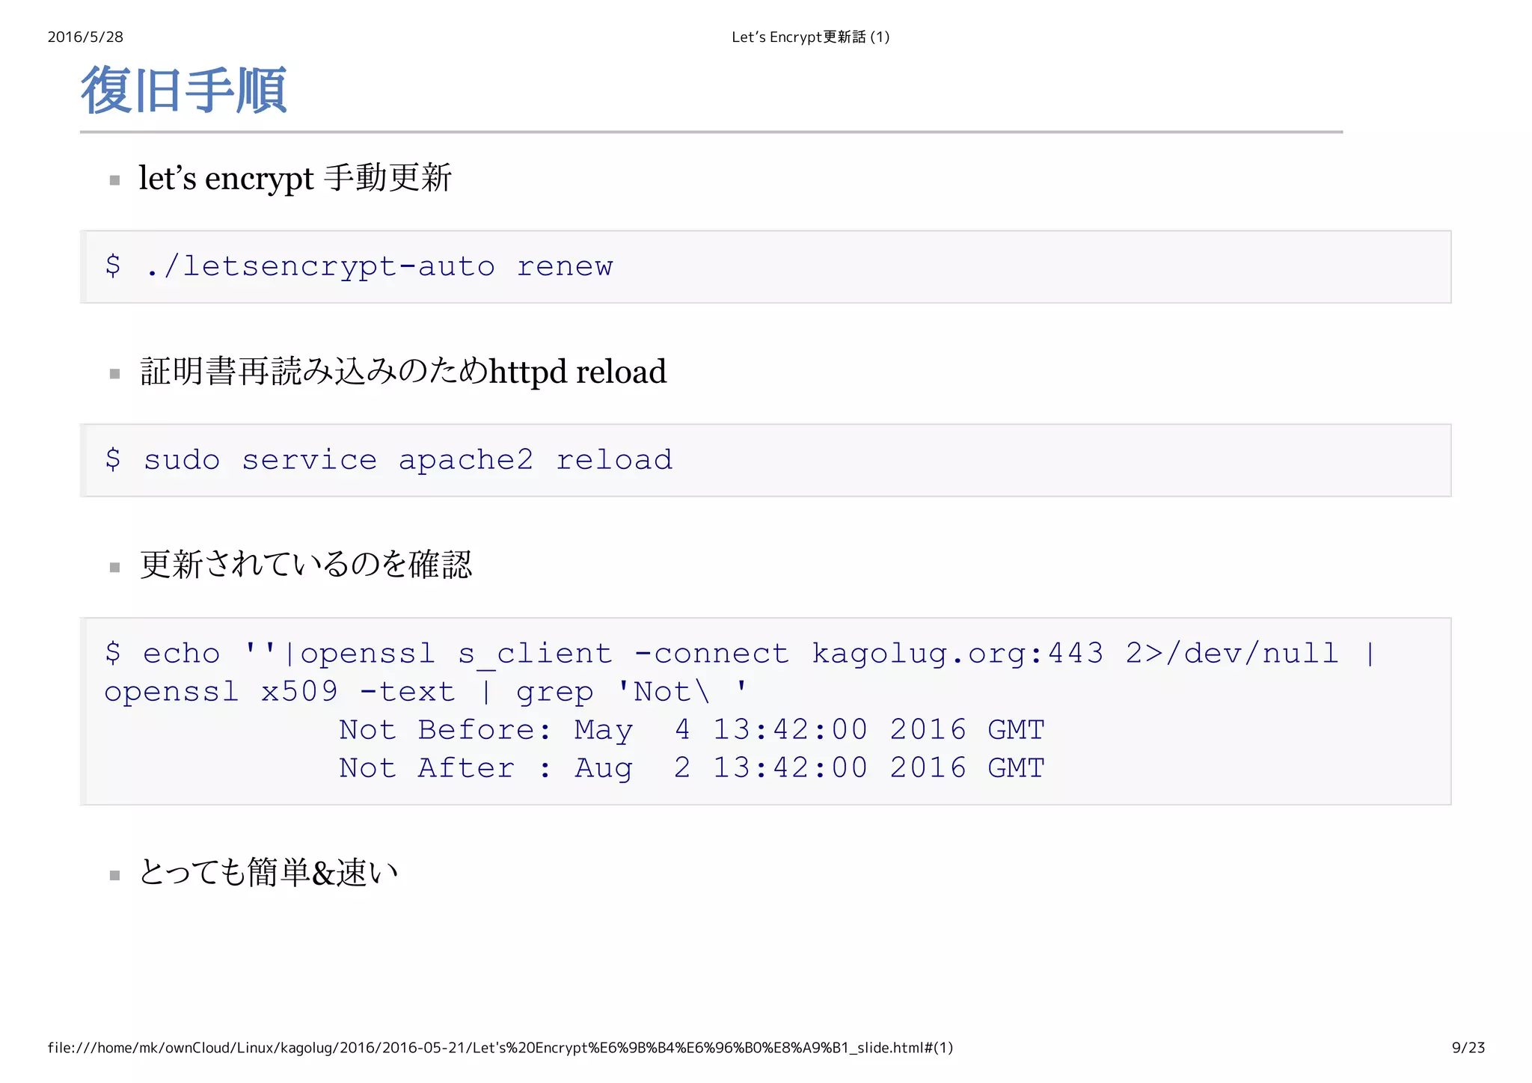1532x1083 pixels.
Task: Click the Not Before: May 4 line
Action: (x=692, y=730)
